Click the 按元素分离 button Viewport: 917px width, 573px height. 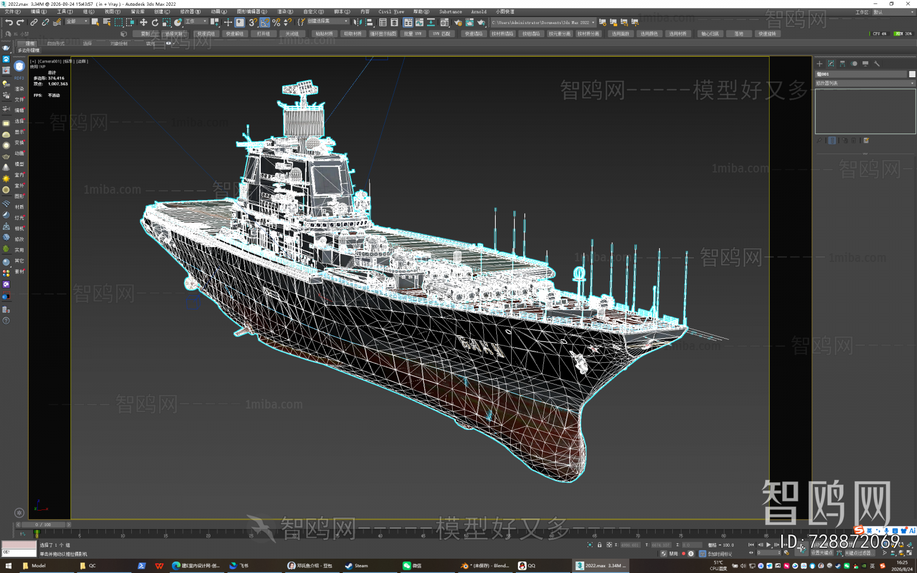click(x=559, y=34)
